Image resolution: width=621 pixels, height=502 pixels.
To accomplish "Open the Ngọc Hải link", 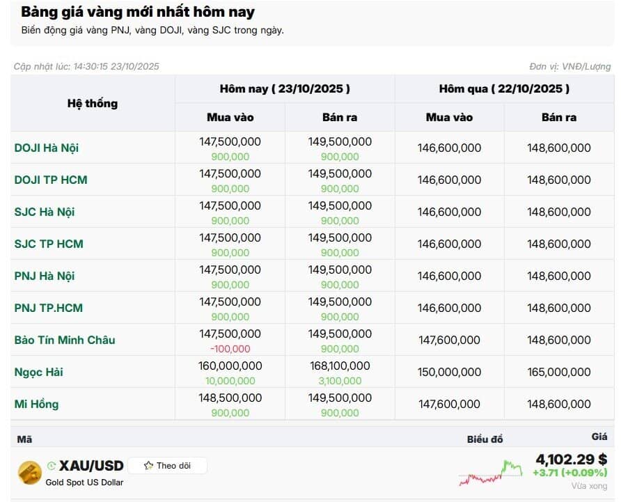I will [x=39, y=372].
